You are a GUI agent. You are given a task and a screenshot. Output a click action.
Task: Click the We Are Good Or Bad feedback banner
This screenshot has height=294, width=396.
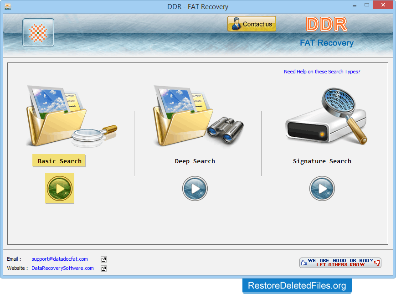[x=340, y=263]
